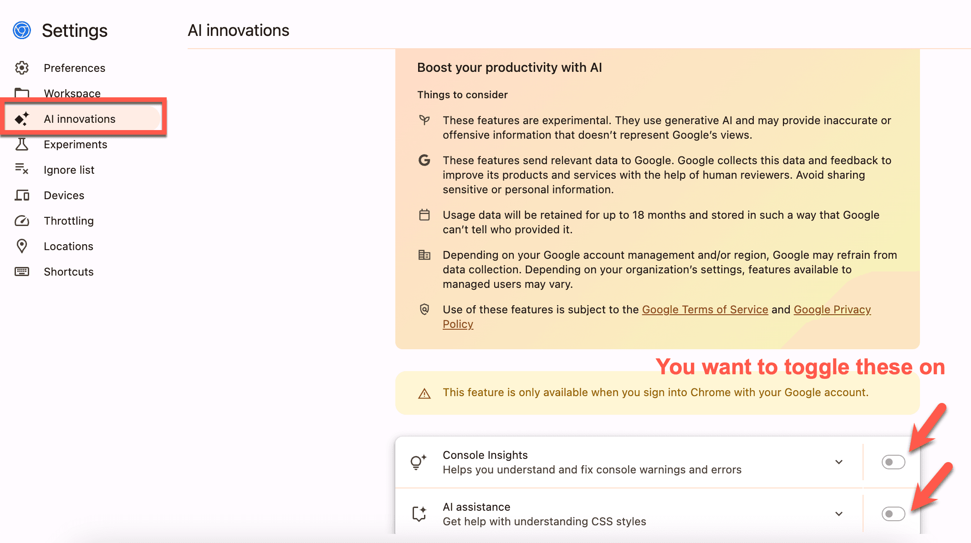
Task: Expand the AI assistance details chevron
Action: pos(838,514)
